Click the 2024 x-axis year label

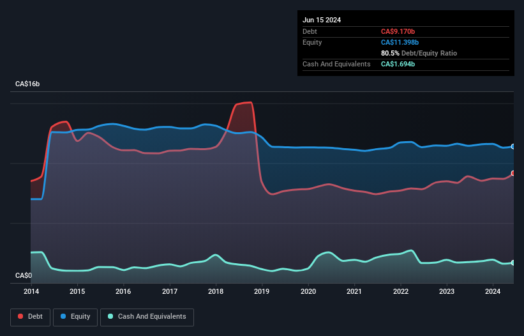pos(493,292)
